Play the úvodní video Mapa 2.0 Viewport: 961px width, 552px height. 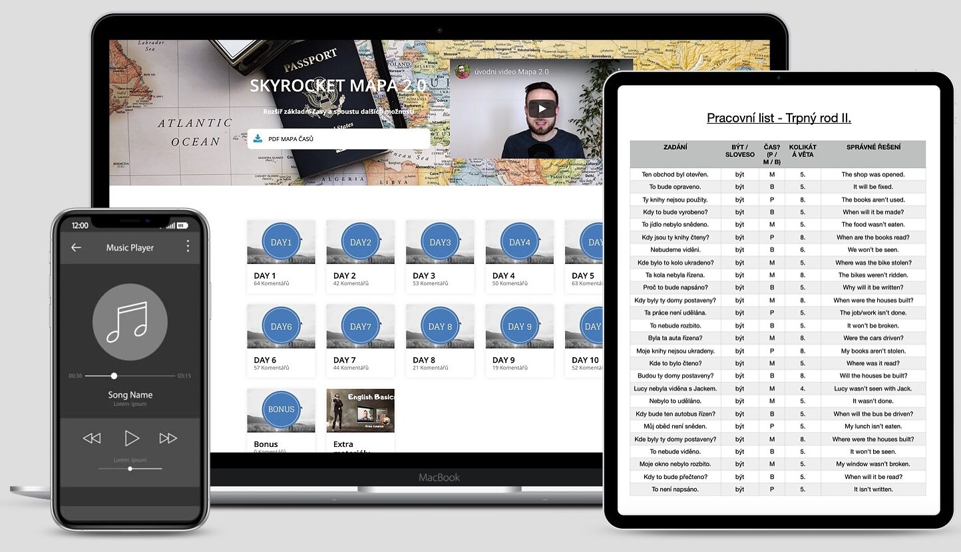(542, 109)
